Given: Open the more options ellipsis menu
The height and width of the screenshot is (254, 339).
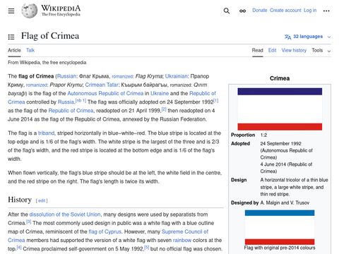Looking at the screenshot, I should tap(326, 11).
